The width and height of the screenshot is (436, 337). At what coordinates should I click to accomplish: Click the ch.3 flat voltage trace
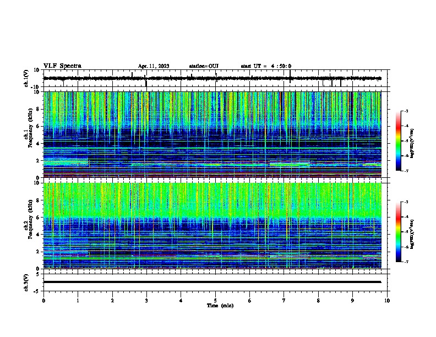click(x=212, y=282)
